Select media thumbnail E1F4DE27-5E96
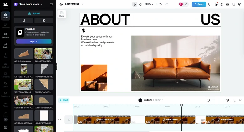 24,69
